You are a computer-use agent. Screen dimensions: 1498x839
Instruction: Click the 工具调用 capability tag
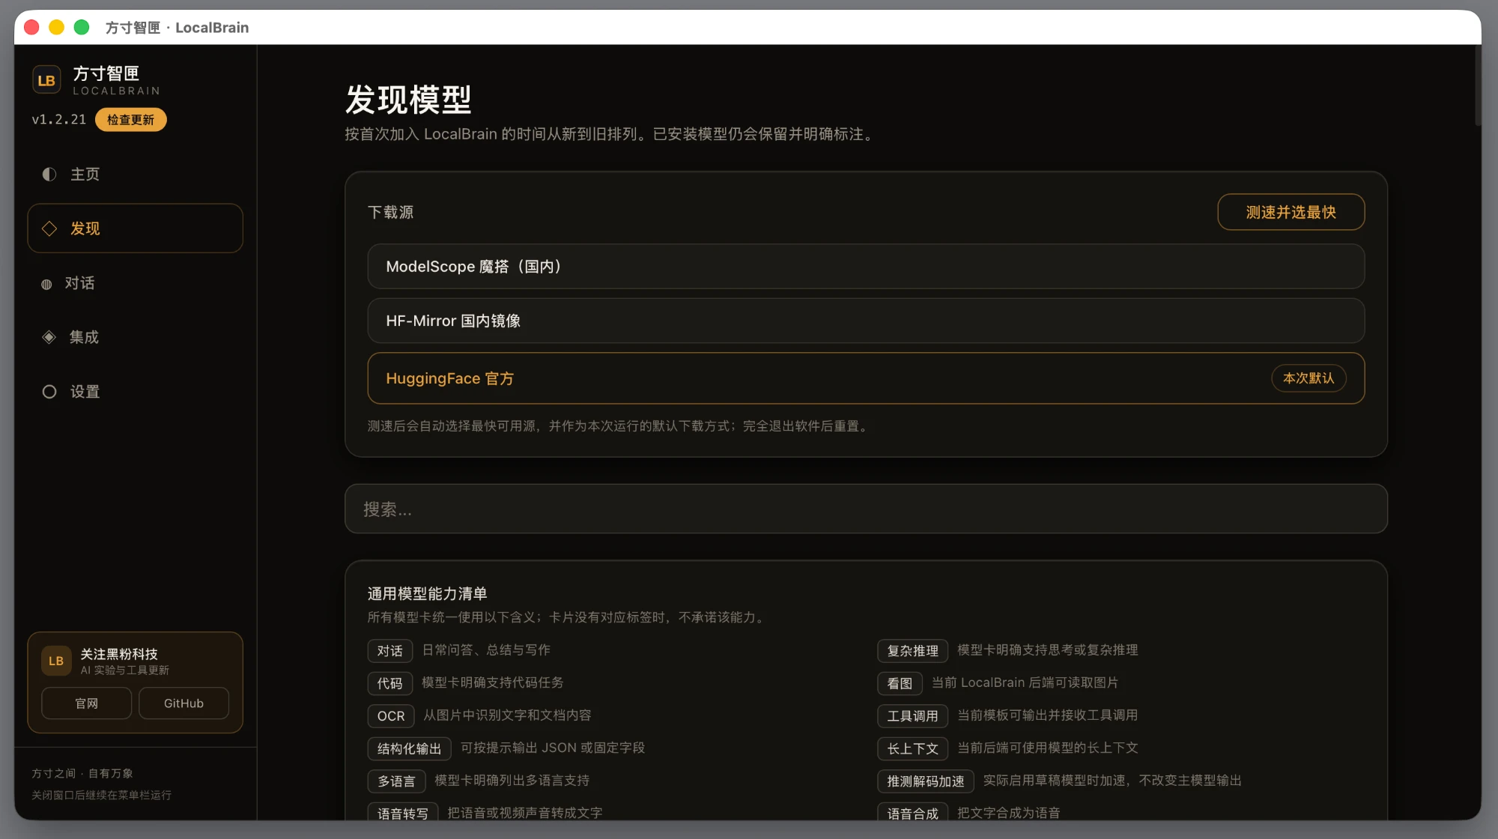pyautogui.click(x=912, y=716)
